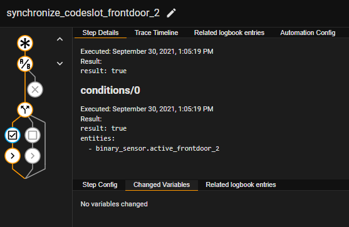Switch to the Automation Config tab
Screen dimensions: 349x227
click(x=308, y=33)
